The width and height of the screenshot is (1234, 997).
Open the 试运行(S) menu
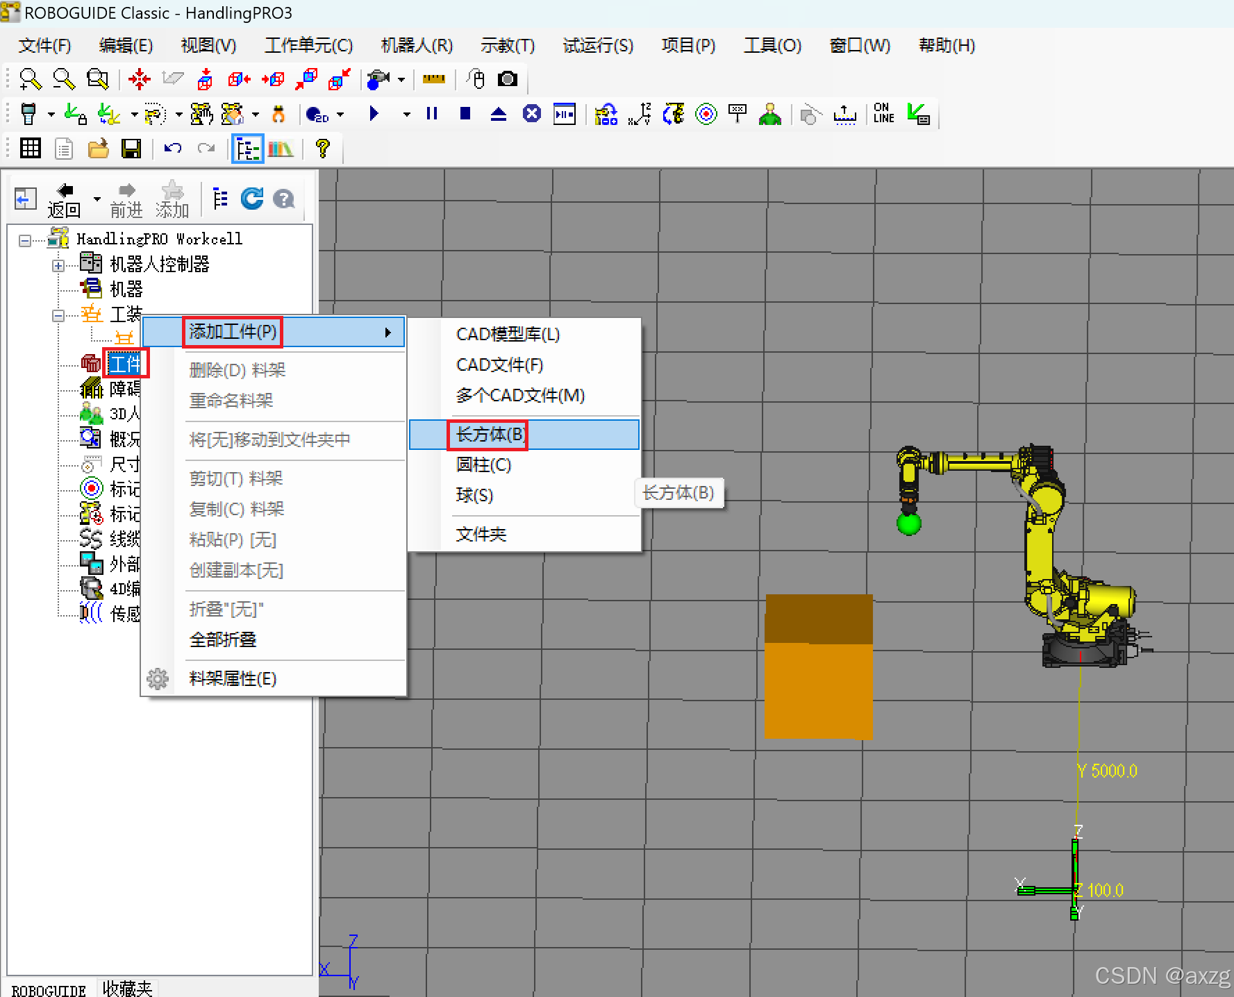pyautogui.click(x=598, y=46)
